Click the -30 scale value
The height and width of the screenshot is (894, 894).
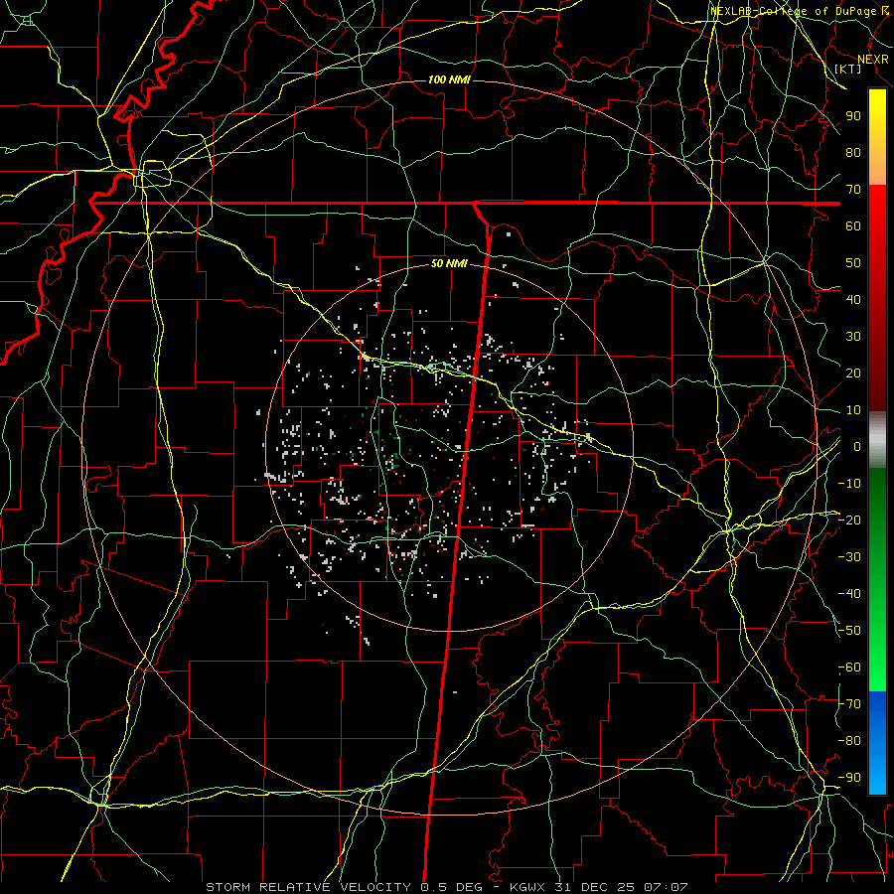pos(849,557)
